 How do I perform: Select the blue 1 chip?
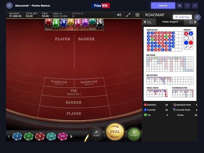17,136
